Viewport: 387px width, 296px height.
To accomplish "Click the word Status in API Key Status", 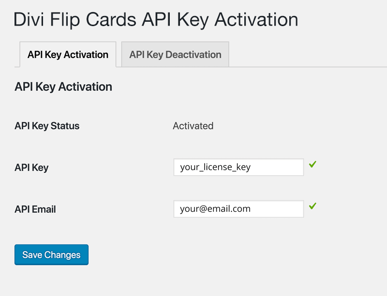I will [x=65, y=126].
